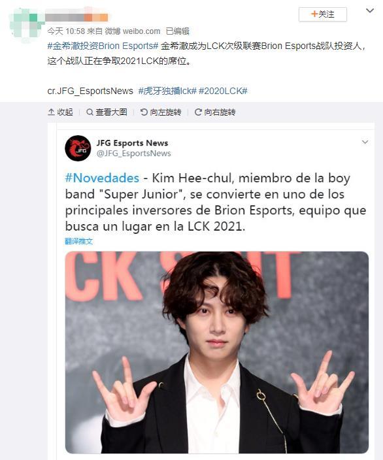The image size is (383, 460).
Task: Click the rotate-left arrow icon
Action: coord(144,112)
